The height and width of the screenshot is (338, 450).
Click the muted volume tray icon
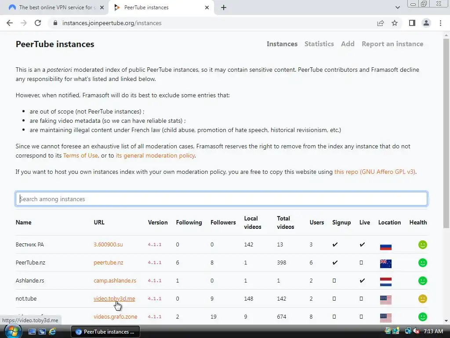click(x=416, y=331)
